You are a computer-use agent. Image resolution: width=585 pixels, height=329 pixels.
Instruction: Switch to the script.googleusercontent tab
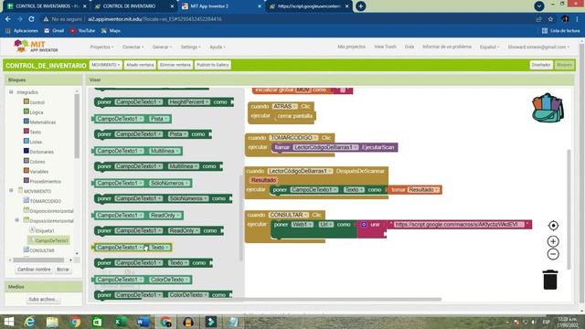308,6
